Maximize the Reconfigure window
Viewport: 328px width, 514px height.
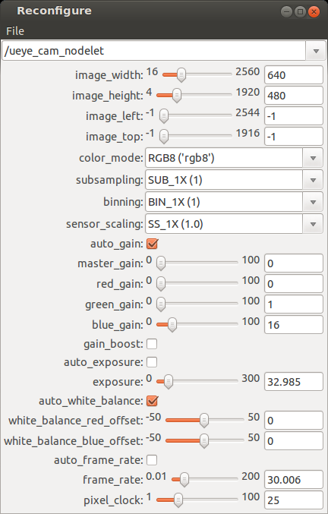click(300, 12)
